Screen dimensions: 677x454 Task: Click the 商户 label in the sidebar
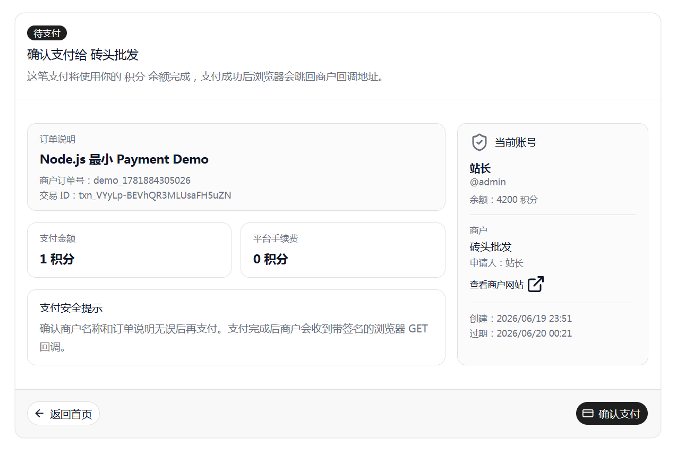click(478, 230)
